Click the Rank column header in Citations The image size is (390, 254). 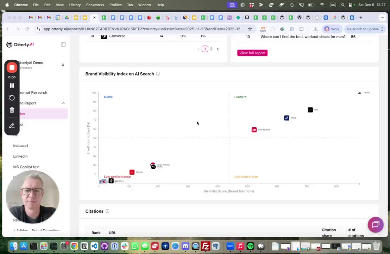[96, 232]
